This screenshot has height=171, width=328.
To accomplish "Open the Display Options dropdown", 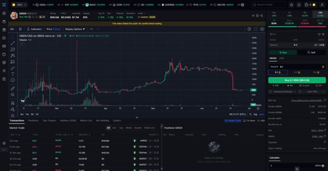I will coord(75,29).
